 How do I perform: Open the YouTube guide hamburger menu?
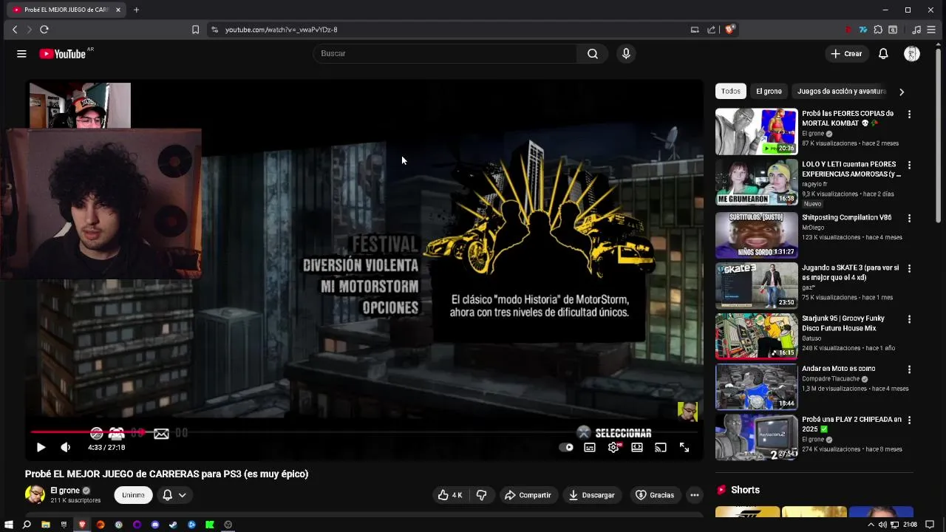click(x=21, y=54)
